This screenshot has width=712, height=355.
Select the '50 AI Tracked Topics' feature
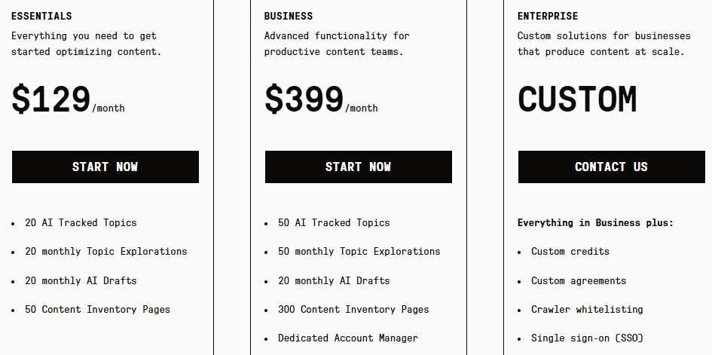[334, 222]
